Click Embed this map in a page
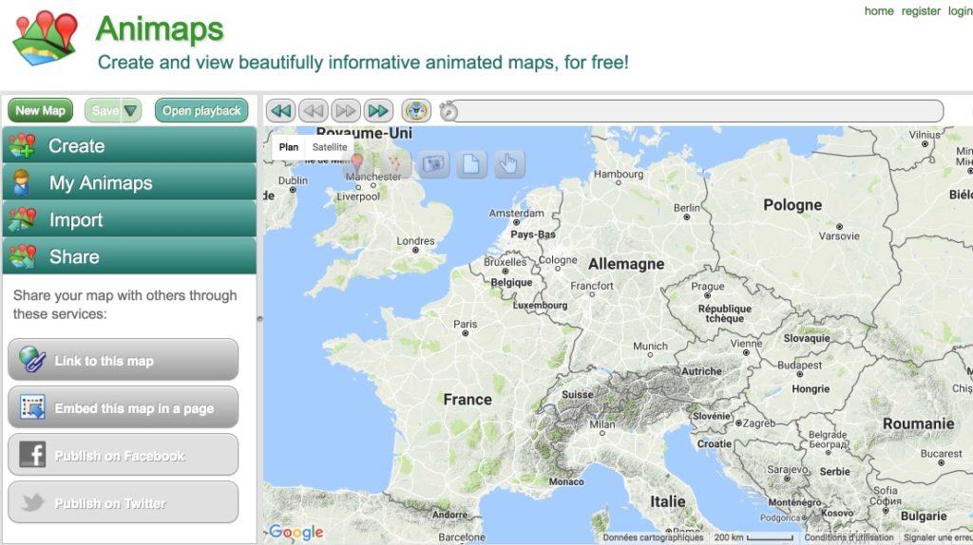973x545 pixels. (x=123, y=408)
